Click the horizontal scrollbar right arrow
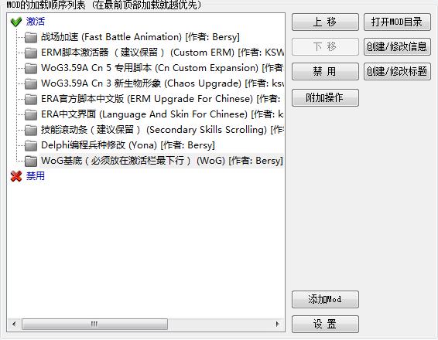 coord(277,324)
